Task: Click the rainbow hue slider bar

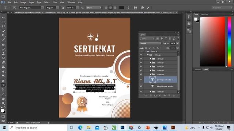Action: (230, 41)
